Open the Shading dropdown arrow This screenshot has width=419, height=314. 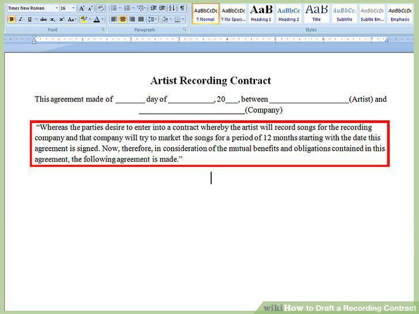(170, 19)
